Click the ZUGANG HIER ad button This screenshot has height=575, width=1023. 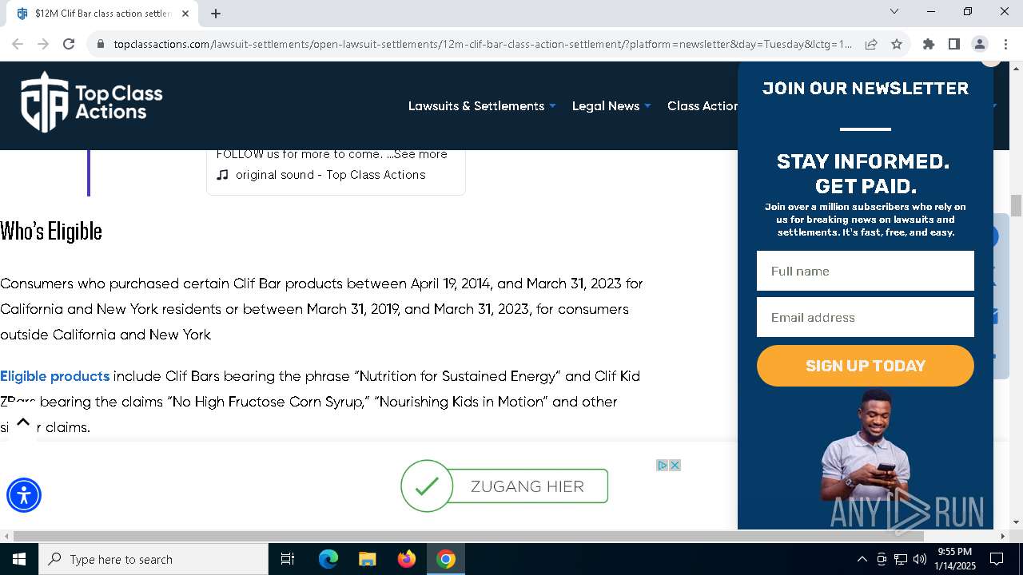coord(527,486)
